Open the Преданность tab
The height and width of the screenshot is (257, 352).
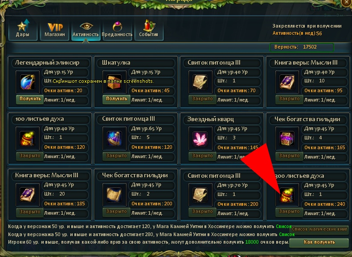point(117,29)
